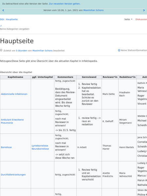Click the Keine Statusinformation icon
147x196 pixels.
click(x=119, y=50)
